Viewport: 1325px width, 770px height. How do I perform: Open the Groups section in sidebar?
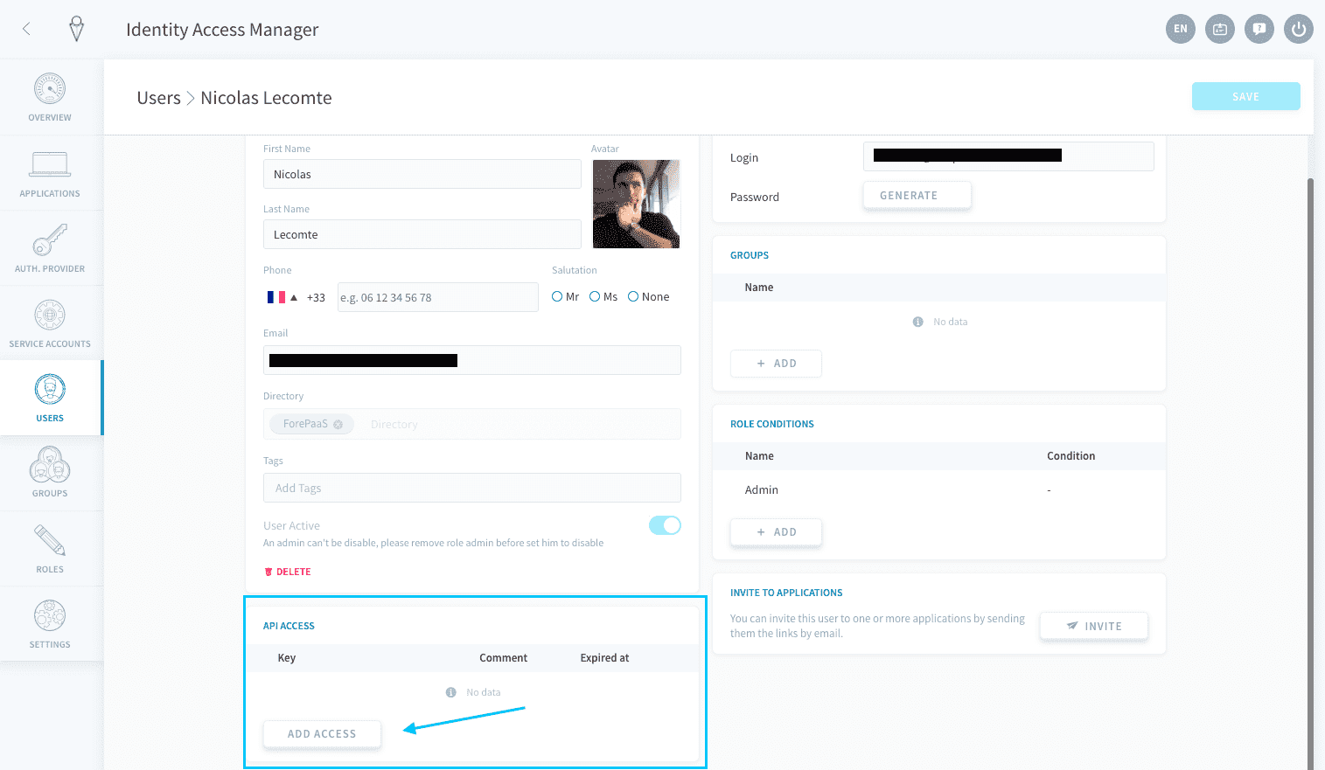[50, 473]
